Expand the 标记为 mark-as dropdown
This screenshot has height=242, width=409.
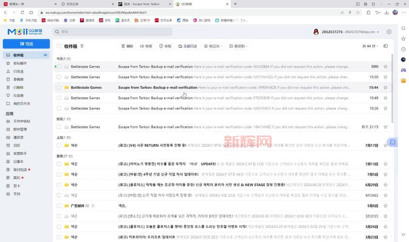[x=213, y=46]
